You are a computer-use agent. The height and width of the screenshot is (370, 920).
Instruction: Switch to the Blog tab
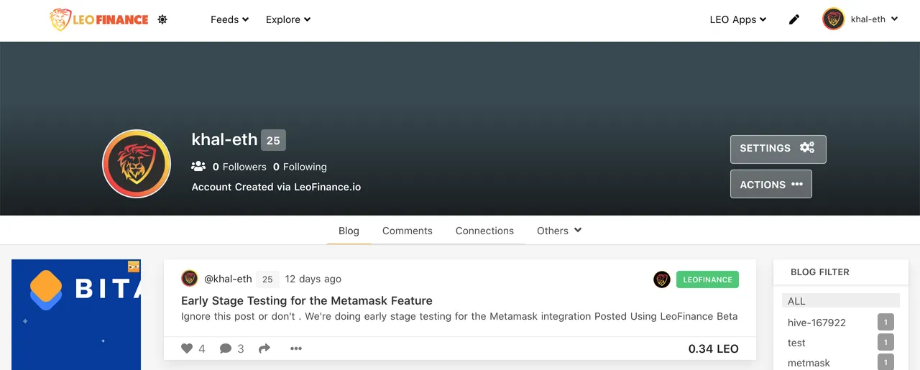pos(349,231)
